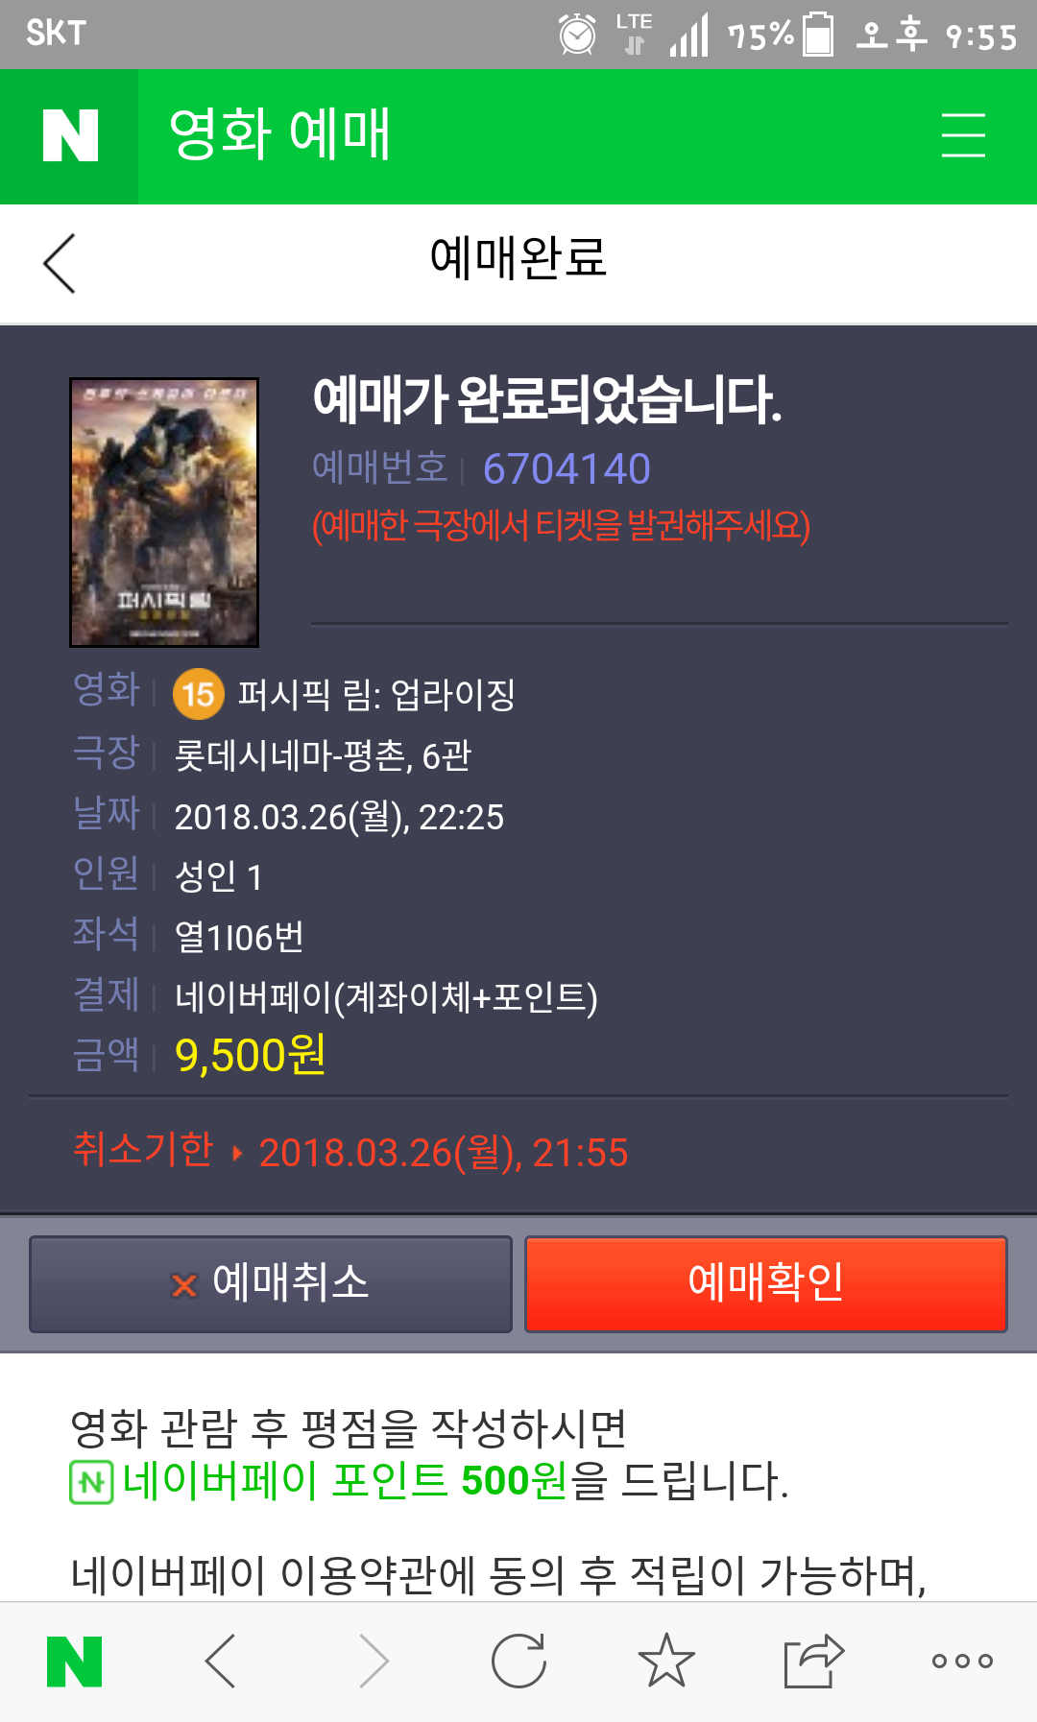Reload the page with the refresh icon

[x=518, y=1661]
